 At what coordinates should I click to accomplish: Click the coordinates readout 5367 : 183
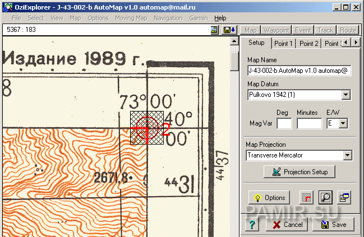21,30
